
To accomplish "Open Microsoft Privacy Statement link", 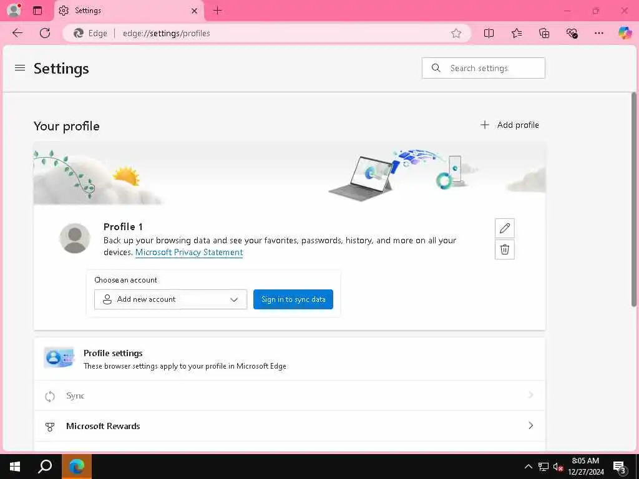I will 189,252.
